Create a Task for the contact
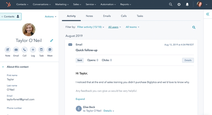 tap(41, 50)
